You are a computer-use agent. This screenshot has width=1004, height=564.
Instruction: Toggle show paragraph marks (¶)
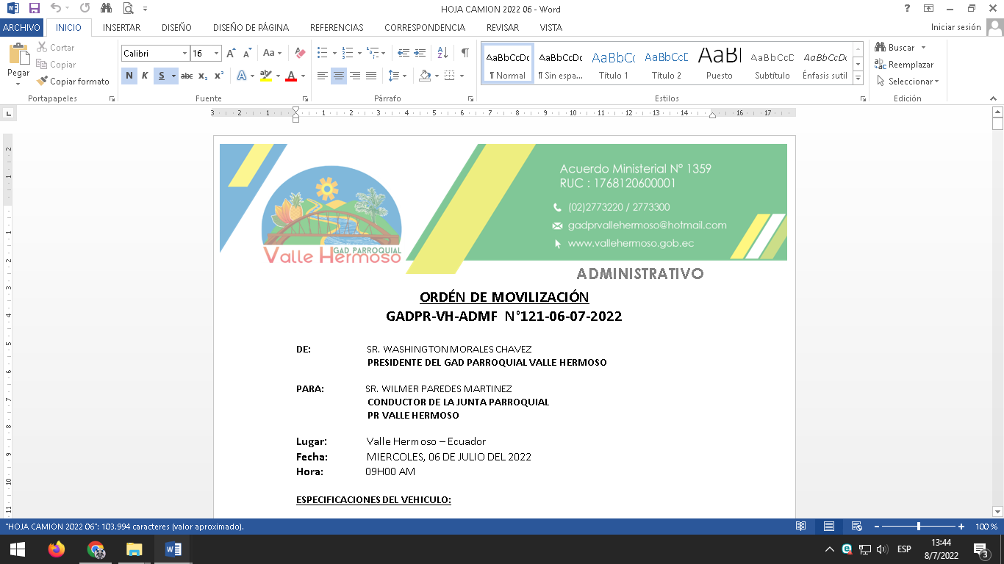(465, 53)
